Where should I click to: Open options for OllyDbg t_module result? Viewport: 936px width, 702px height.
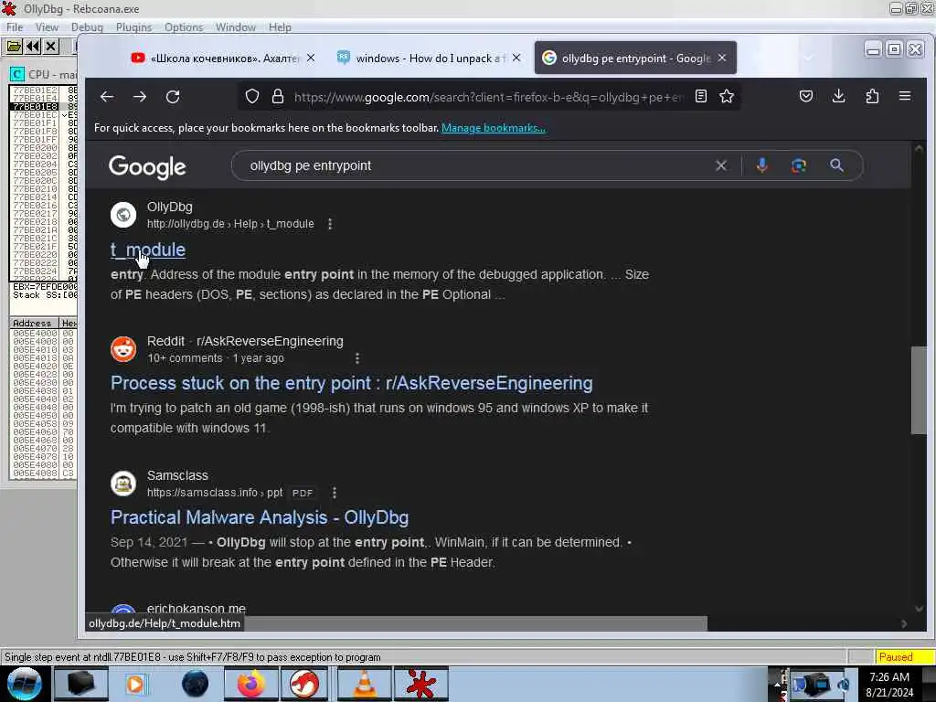pos(330,224)
